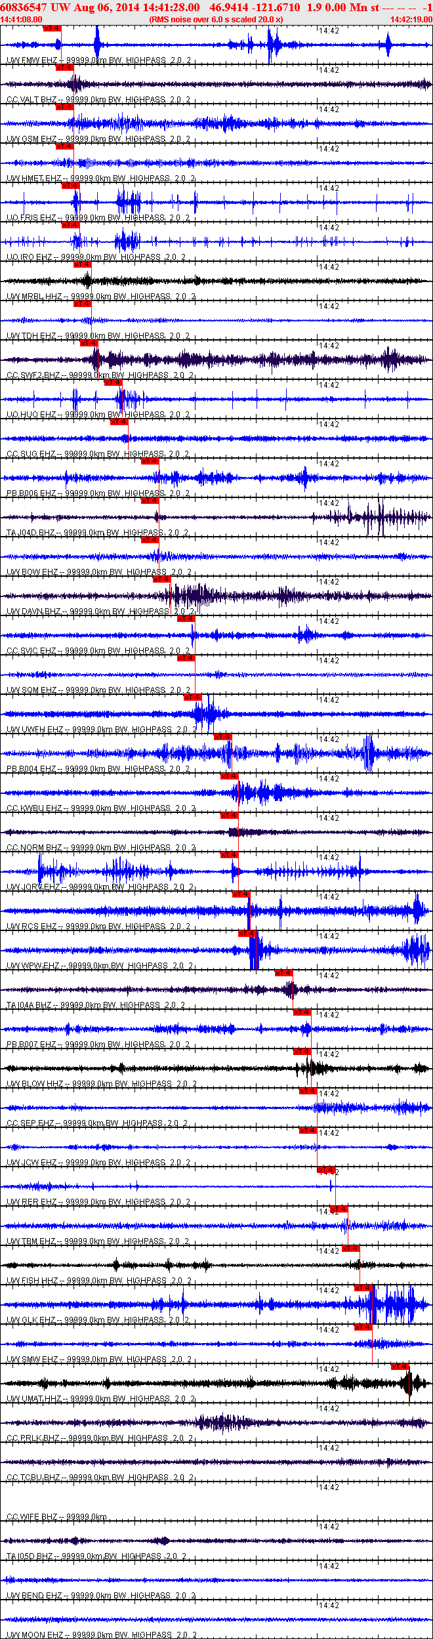Select the red pick marker on SWF2 trace
This screenshot has height=1639, width=433.
click(89, 343)
